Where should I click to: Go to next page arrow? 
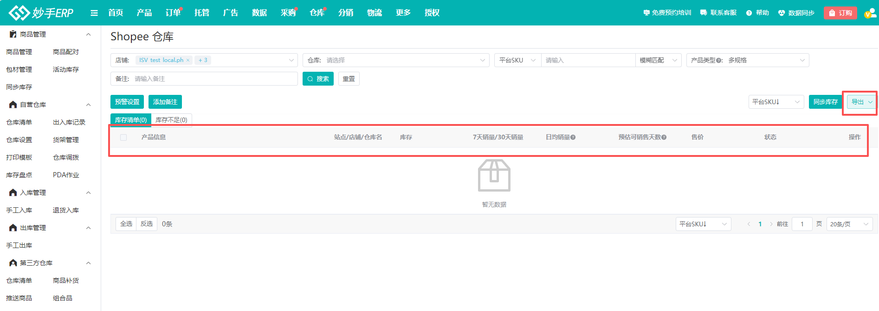point(771,224)
